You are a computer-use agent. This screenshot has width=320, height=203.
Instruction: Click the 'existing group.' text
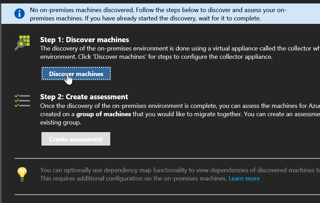tap(60, 122)
